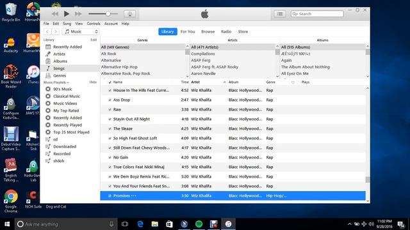Toggle the header checkbox for all songs
This screenshot has height=230, width=410.
coord(110,82)
